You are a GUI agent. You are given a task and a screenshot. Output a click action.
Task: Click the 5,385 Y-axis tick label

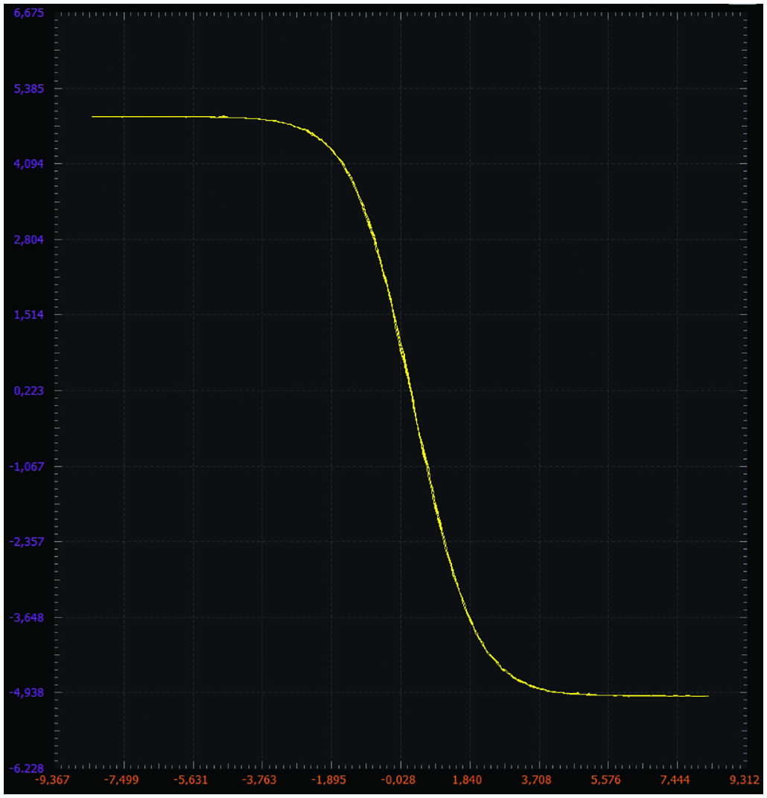29,89
